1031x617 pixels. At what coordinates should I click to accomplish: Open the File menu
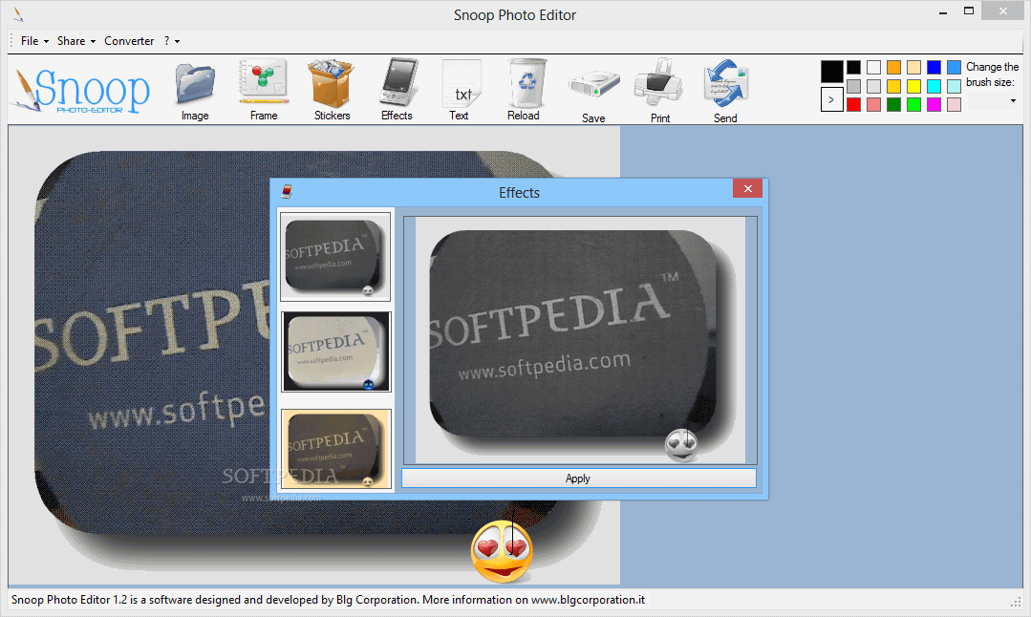point(34,41)
